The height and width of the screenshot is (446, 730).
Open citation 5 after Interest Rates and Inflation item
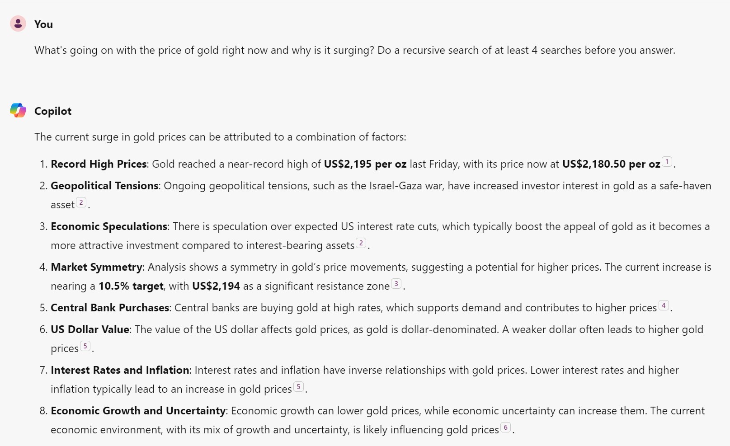point(298,387)
